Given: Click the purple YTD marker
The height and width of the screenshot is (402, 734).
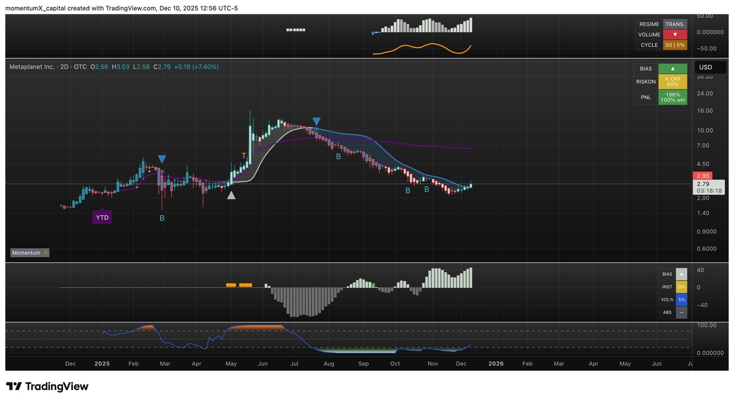Looking at the screenshot, I should point(102,218).
